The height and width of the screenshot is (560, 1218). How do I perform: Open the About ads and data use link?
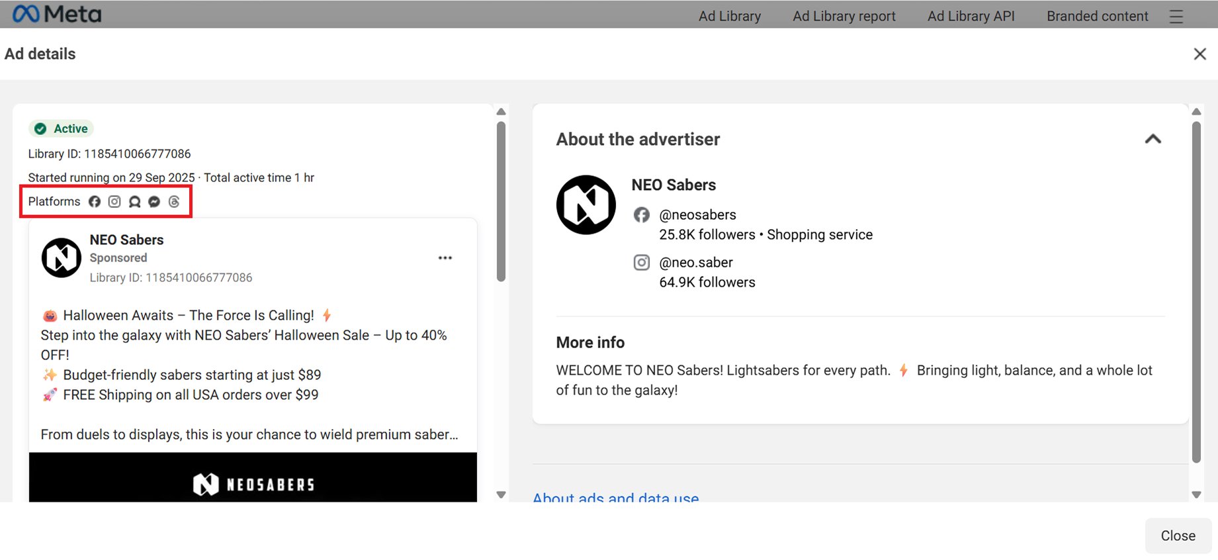pyautogui.click(x=615, y=497)
